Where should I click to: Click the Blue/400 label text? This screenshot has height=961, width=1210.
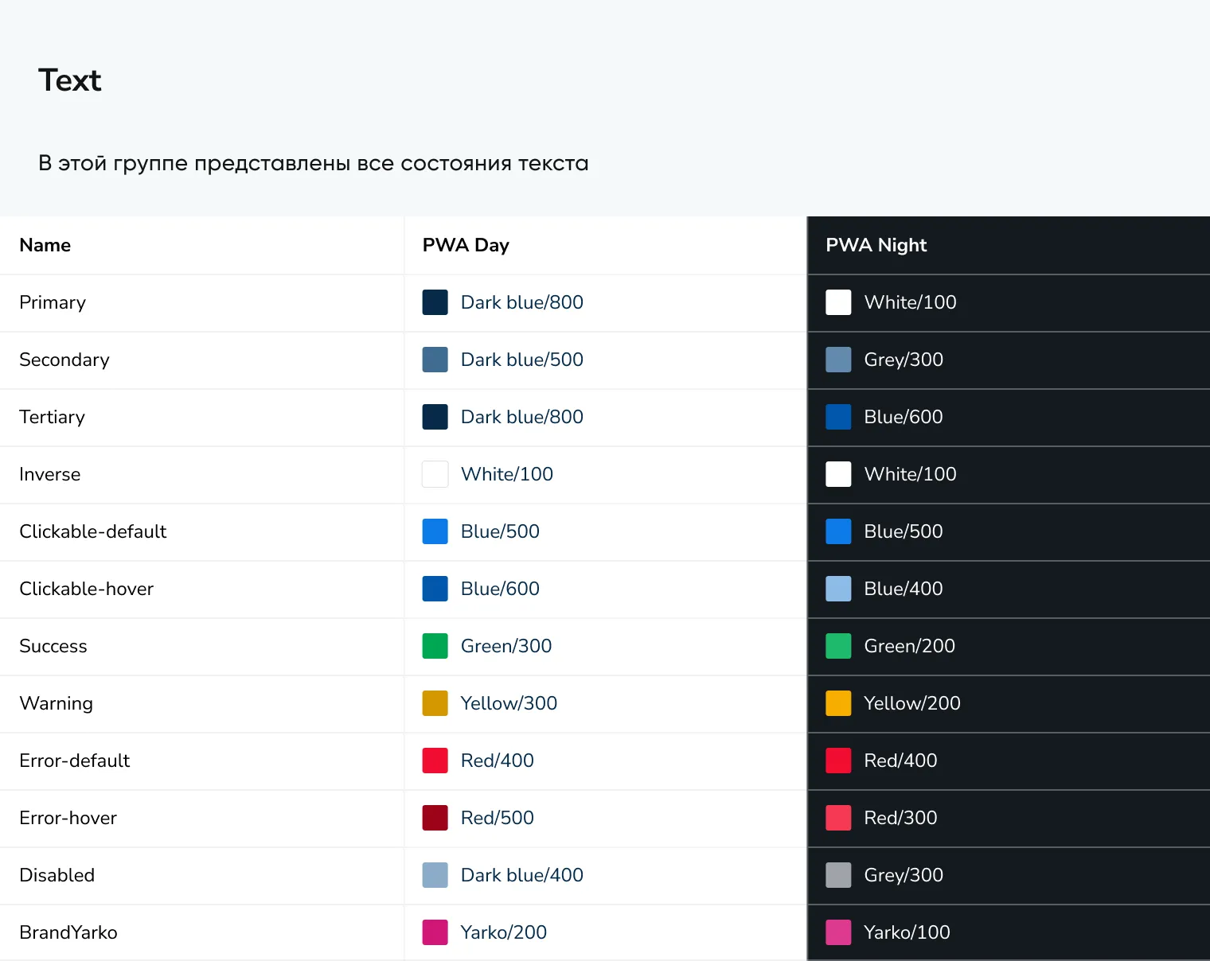pyautogui.click(x=904, y=589)
